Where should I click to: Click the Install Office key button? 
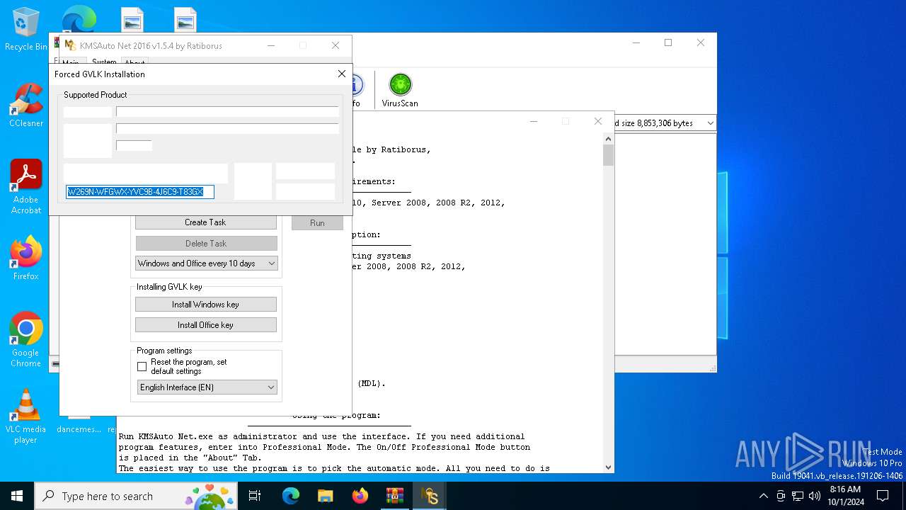point(206,325)
